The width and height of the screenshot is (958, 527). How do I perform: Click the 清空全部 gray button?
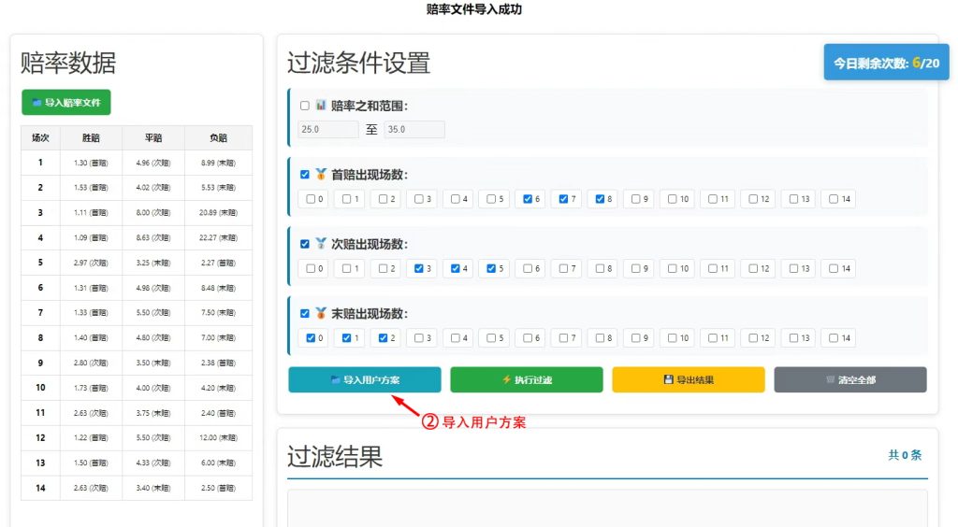(849, 380)
